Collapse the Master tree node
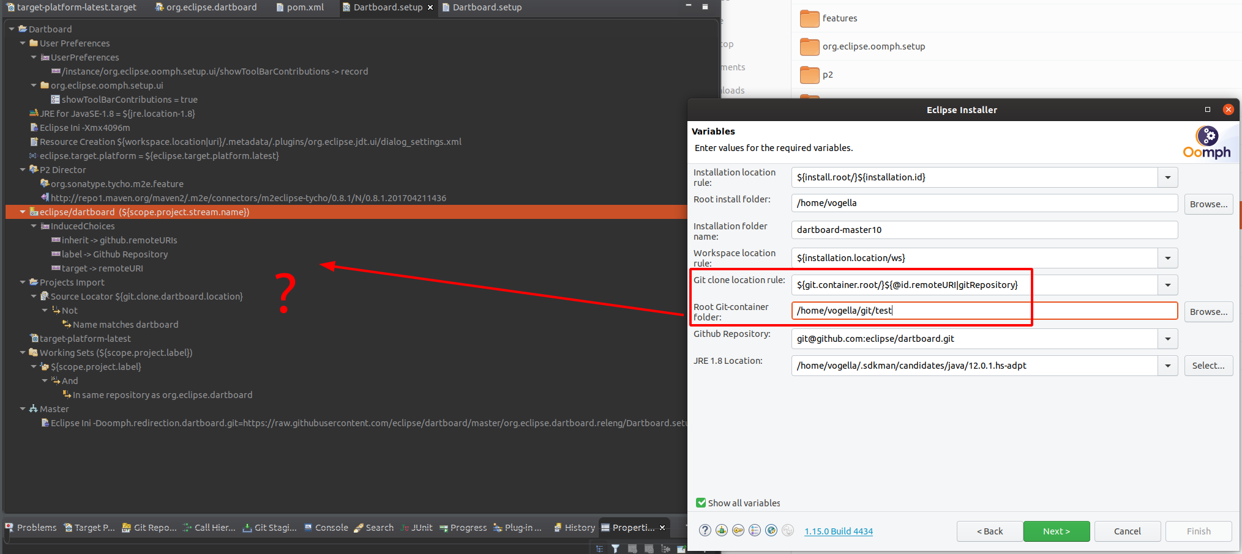 pyautogui.click(x=23, y=408)
